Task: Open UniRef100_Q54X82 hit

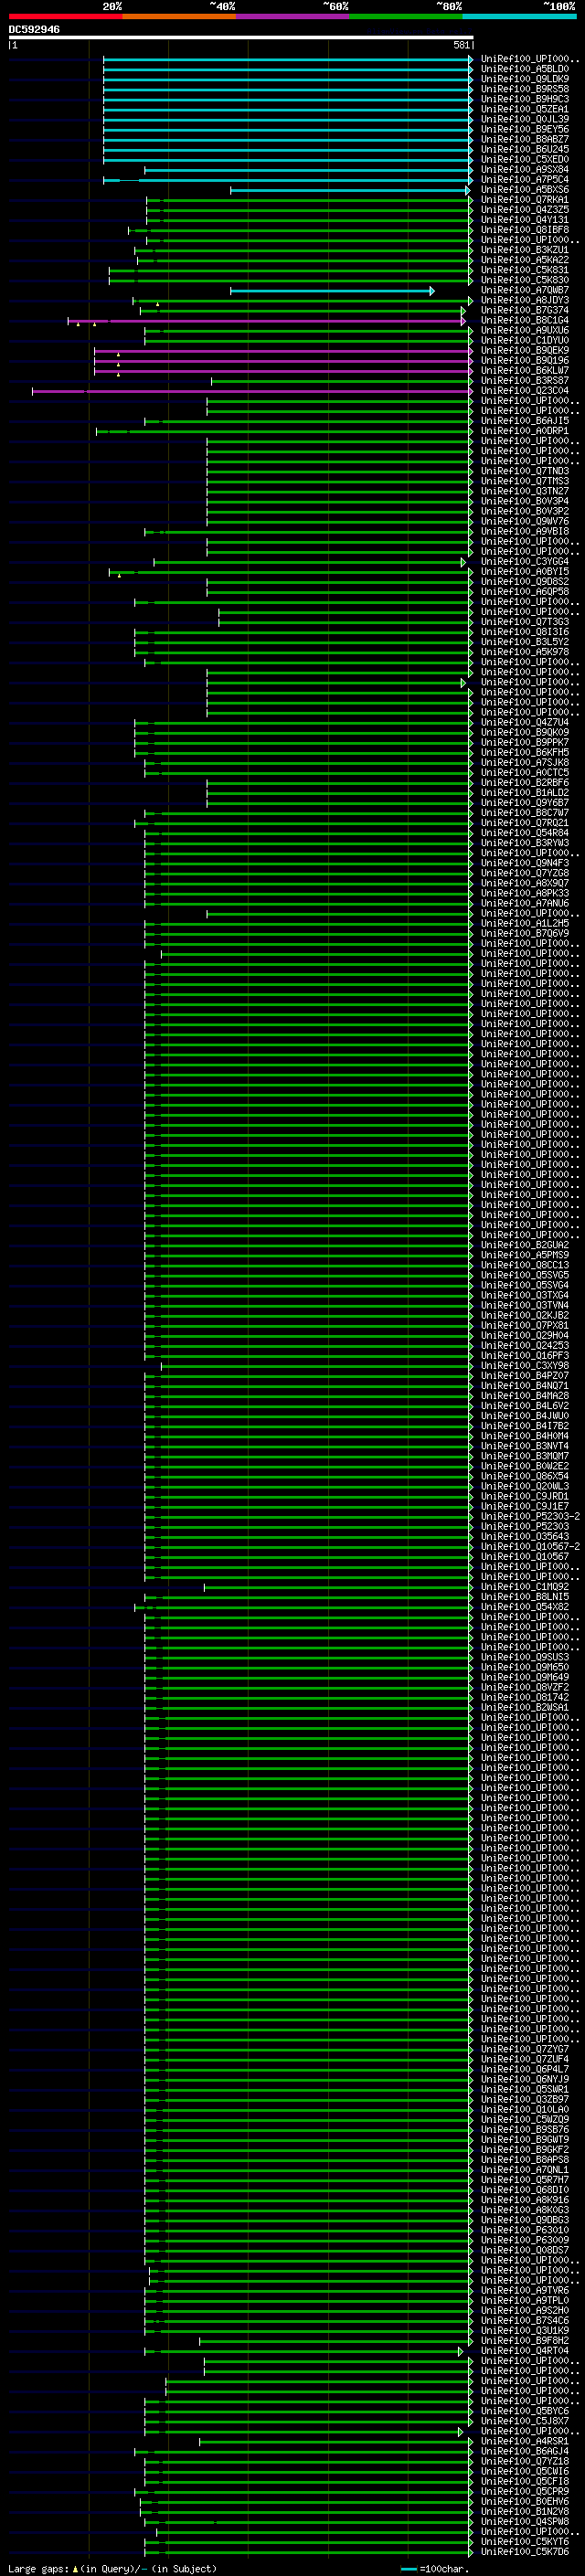Action: 525,1607
